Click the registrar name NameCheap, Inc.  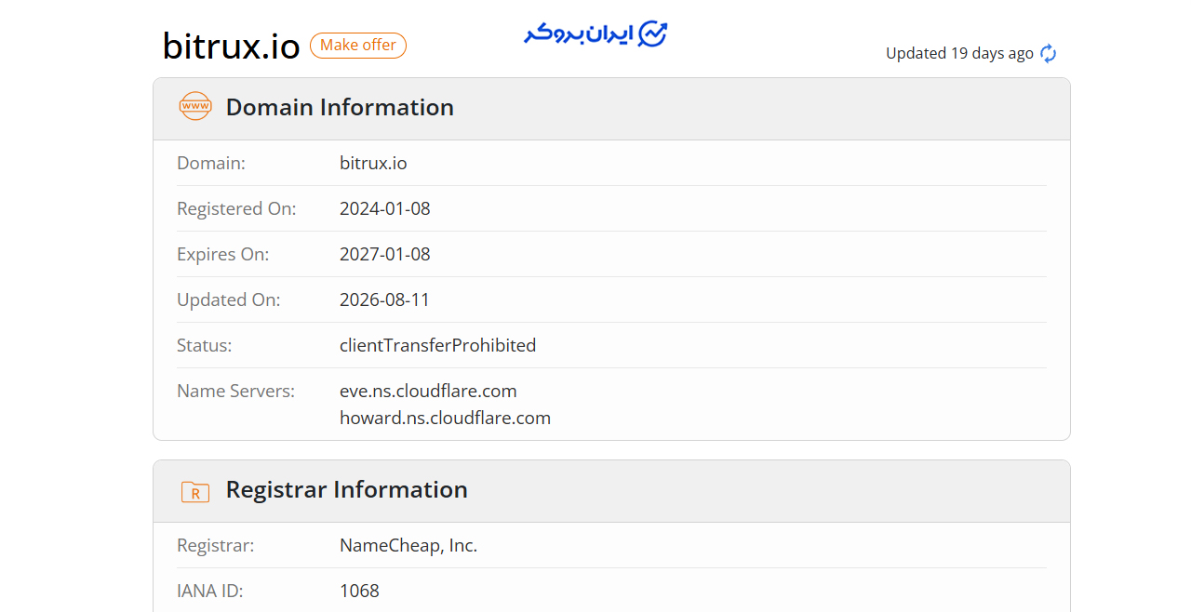click(408, 545)
